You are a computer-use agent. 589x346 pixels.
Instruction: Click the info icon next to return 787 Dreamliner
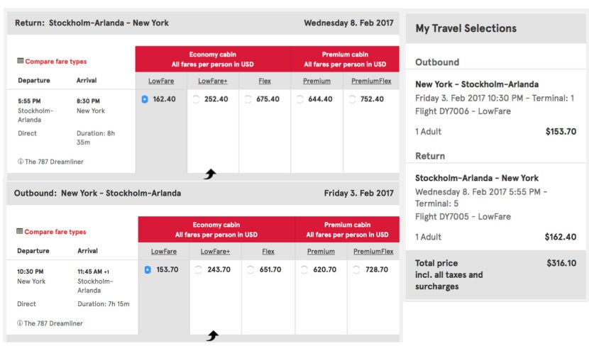21,162
